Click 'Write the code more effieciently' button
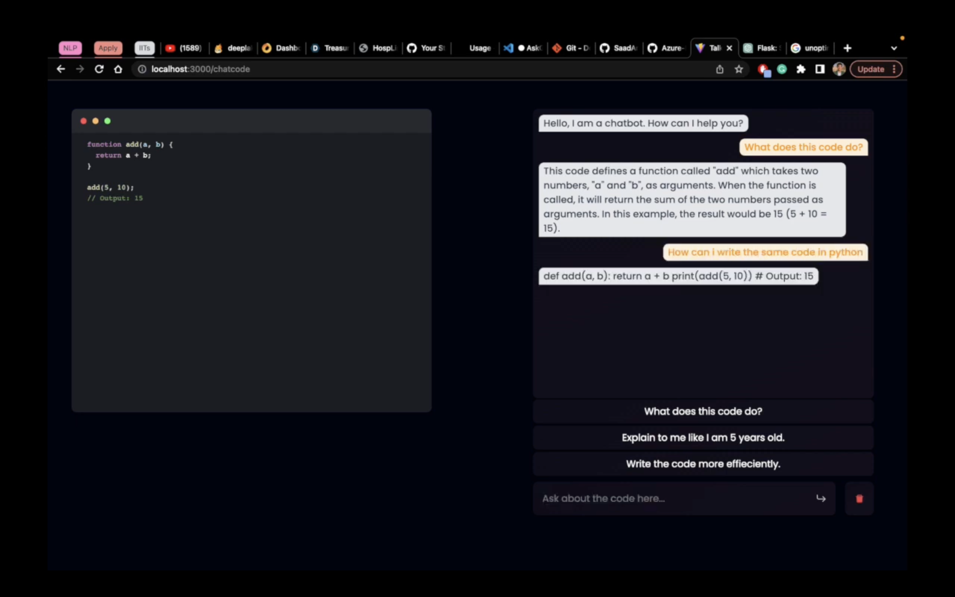 point(703,464)
